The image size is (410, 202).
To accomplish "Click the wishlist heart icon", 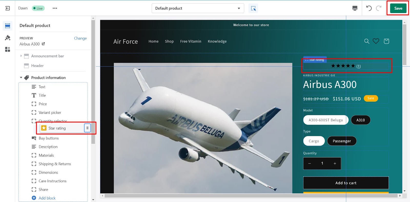I will [x=376, y=41].
